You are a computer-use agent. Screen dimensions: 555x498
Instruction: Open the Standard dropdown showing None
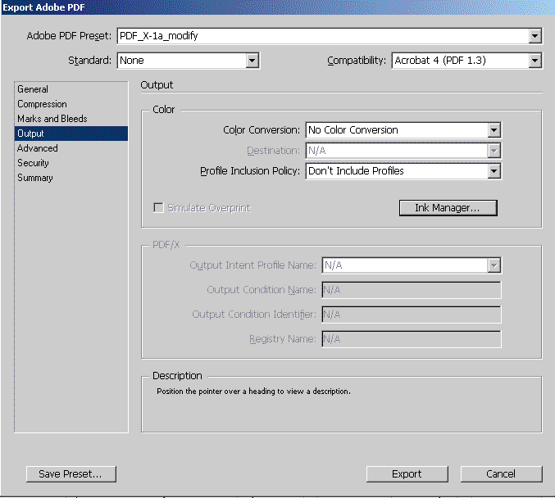coord(189,61)
